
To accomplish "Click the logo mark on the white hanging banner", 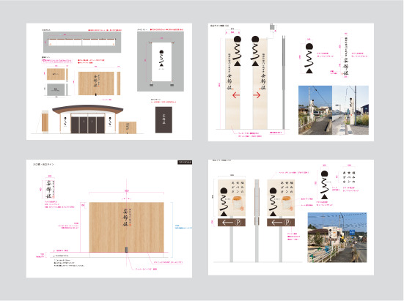I will click(x=161, y=59).
